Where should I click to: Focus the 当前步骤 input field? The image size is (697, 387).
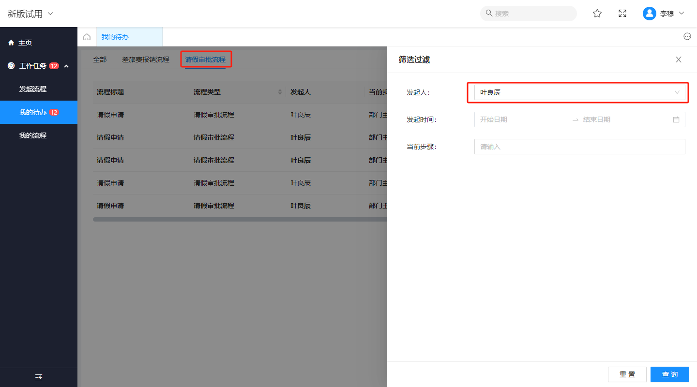coord(579,147)
